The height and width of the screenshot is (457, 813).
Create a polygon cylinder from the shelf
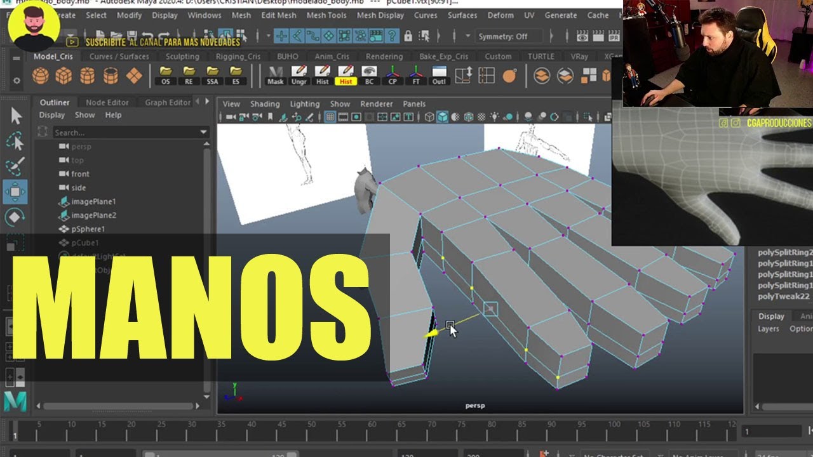point(87,76)
